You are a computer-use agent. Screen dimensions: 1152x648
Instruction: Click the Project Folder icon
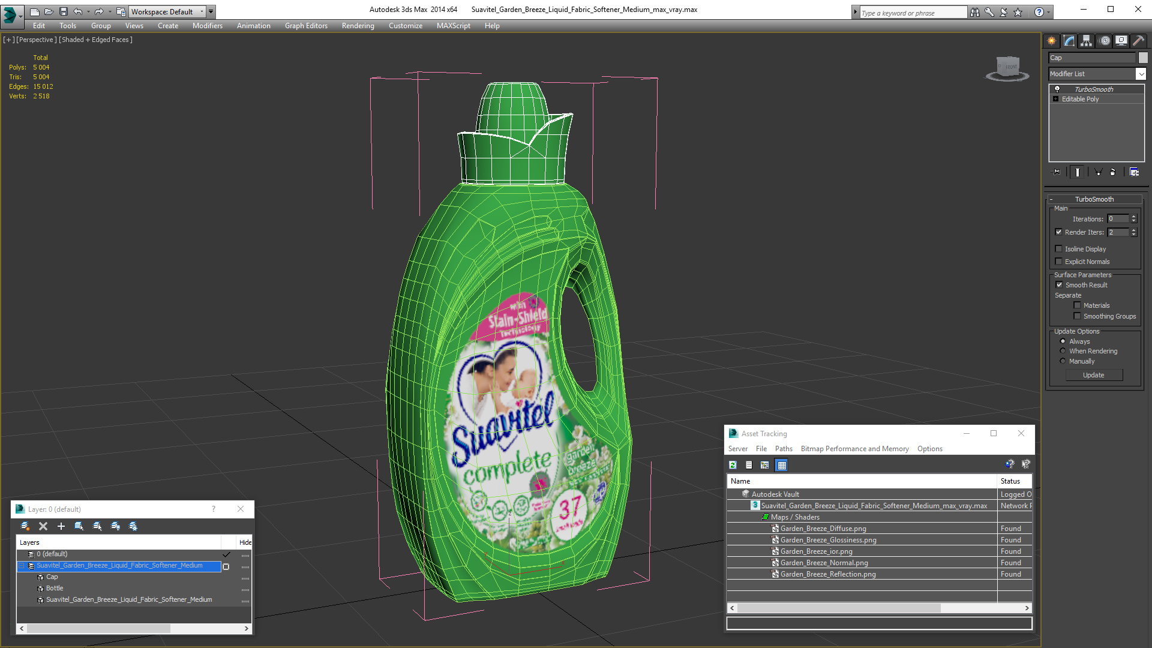coord(121,11)
